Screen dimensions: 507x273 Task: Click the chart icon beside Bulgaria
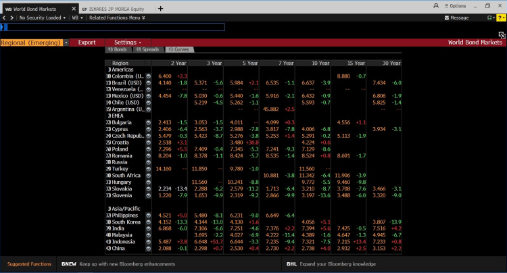pyautogui.click(x=149, y=122)
